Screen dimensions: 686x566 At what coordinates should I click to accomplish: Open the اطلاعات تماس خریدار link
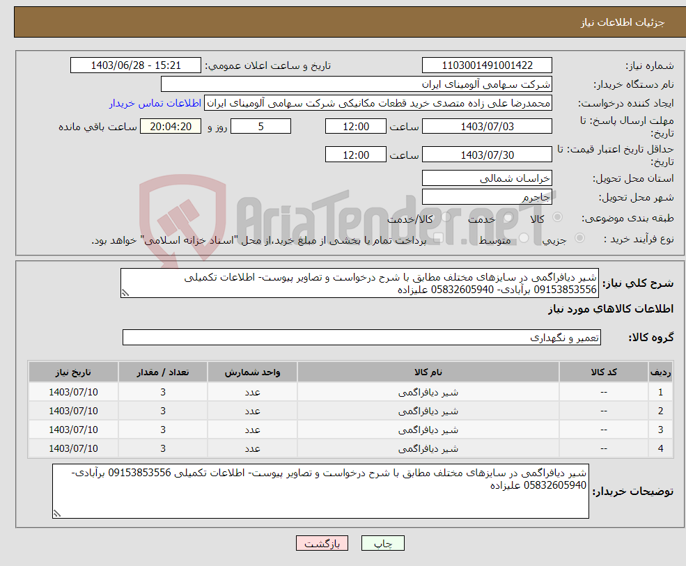click(155, 103)
